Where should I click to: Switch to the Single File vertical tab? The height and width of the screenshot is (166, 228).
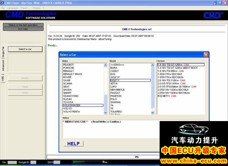click(x=3, y=52)
